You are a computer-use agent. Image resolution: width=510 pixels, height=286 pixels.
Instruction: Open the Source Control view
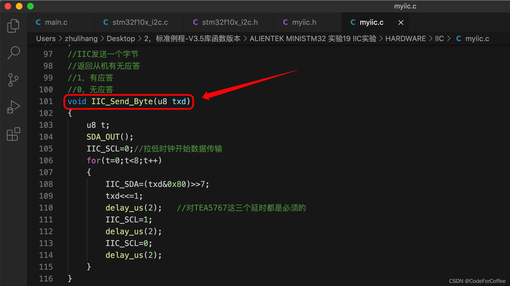[13, 80]
